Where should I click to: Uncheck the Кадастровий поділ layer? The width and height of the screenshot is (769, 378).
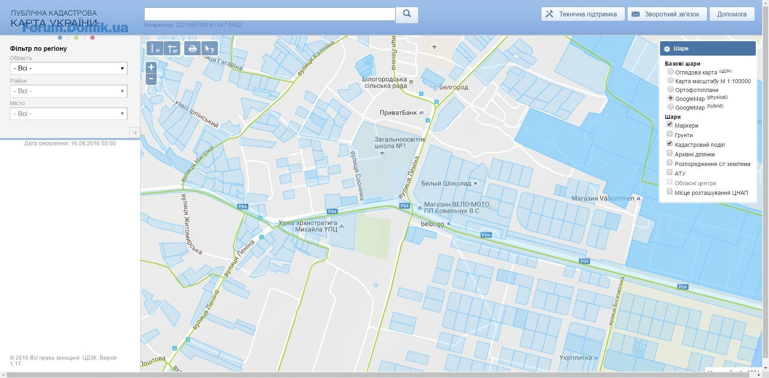[670, 144]
